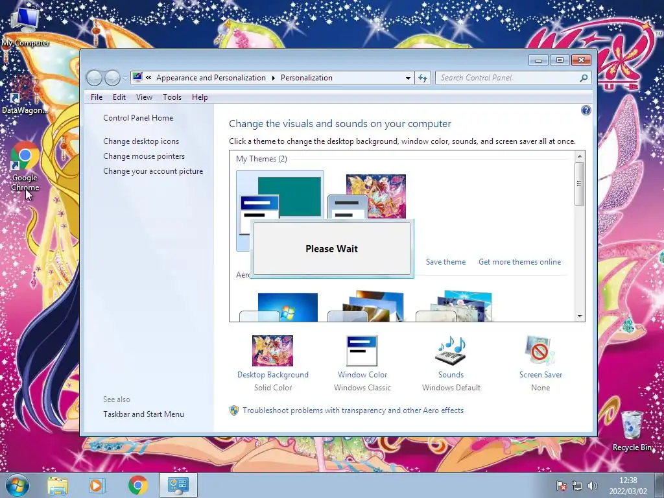Open the Screen Saver icon
The image size is (664, 498).
(x=540, y=351)
